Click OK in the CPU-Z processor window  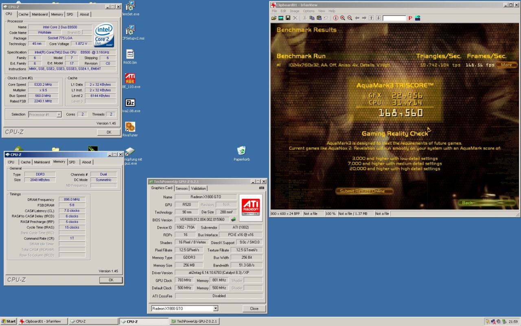coord(109,132)
